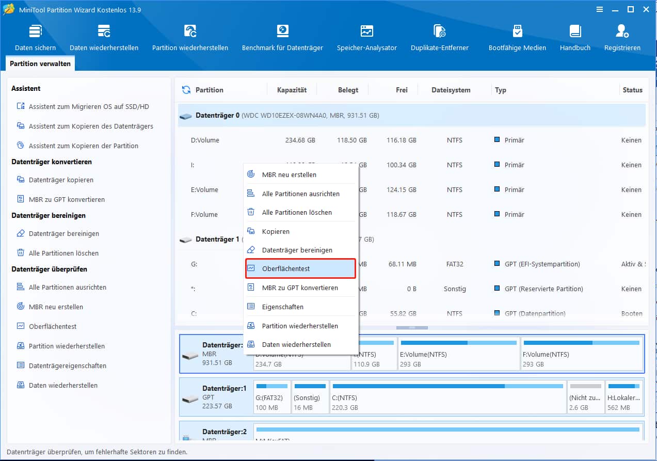Open Partition wiederherstellen in the top toolbar

190,38
